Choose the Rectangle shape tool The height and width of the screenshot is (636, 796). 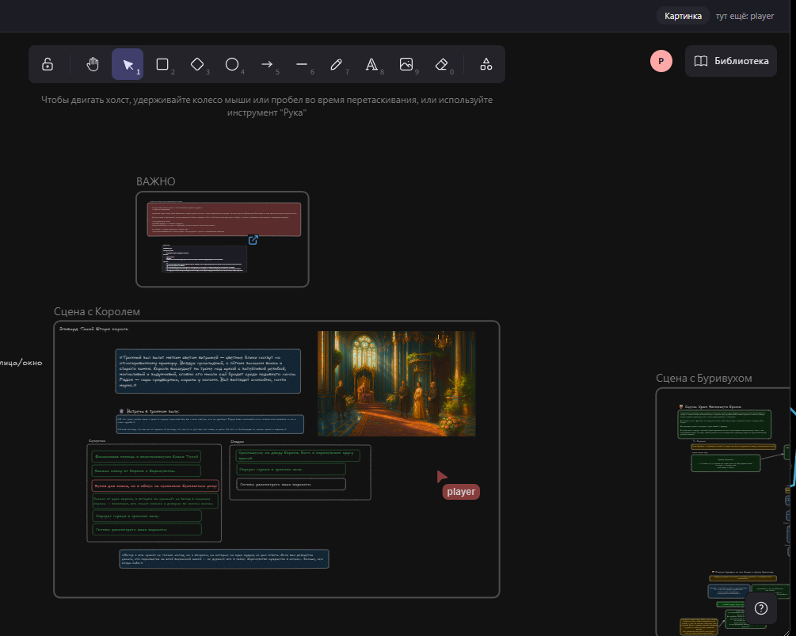(x=162, y=64)
